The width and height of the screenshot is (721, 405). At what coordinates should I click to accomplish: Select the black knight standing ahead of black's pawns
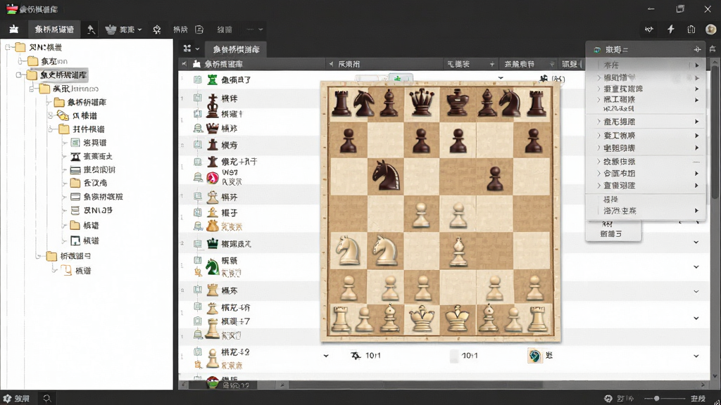click(x=386, y=175)
